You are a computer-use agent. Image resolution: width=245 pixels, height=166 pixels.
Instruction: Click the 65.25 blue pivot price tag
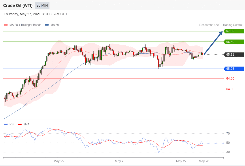234,69
